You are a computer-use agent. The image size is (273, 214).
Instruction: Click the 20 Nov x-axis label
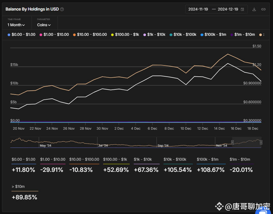click(19, 128)
